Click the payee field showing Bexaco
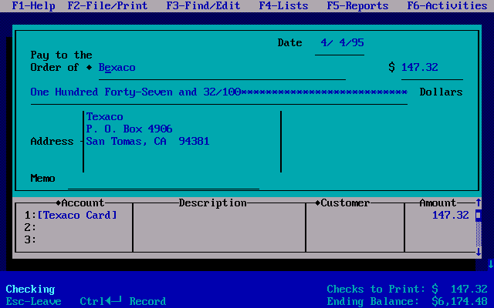Image resolution: width=494 pixels, height=308 pixels. point(222,67)
